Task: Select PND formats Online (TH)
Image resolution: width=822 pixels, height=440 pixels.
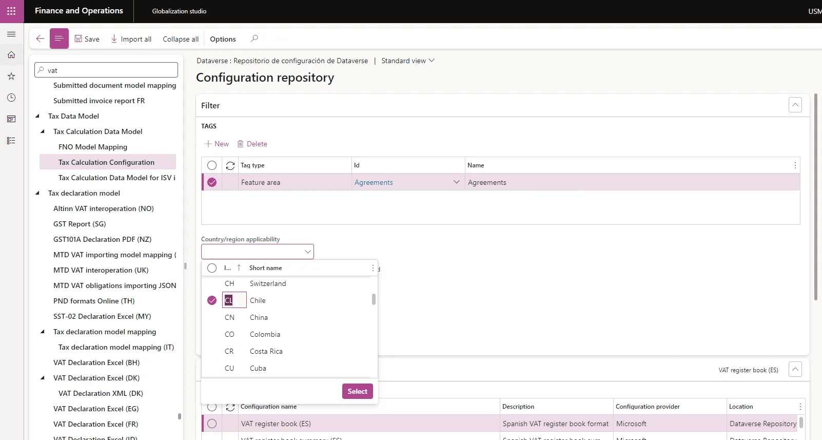Action: 94,301
